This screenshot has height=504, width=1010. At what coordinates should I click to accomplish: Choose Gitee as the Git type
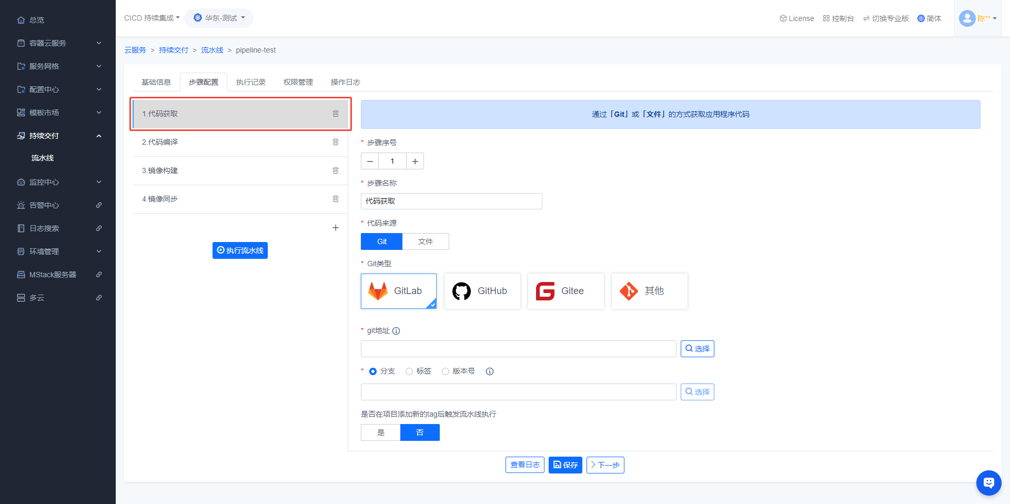pos(565,291)
